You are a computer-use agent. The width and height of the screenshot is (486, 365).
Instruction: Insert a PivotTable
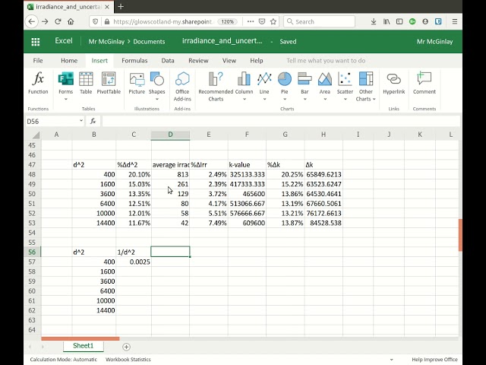point(109,83)
